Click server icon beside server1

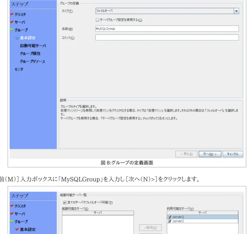(x=170, y=217)
